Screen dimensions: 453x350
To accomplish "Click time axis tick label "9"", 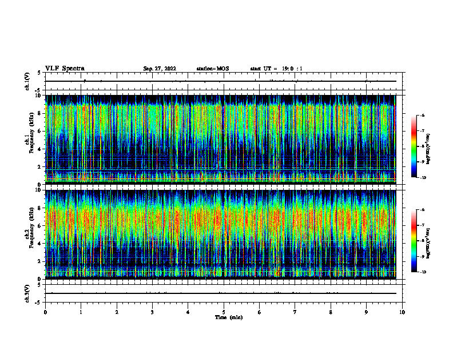I will point(366,312).
